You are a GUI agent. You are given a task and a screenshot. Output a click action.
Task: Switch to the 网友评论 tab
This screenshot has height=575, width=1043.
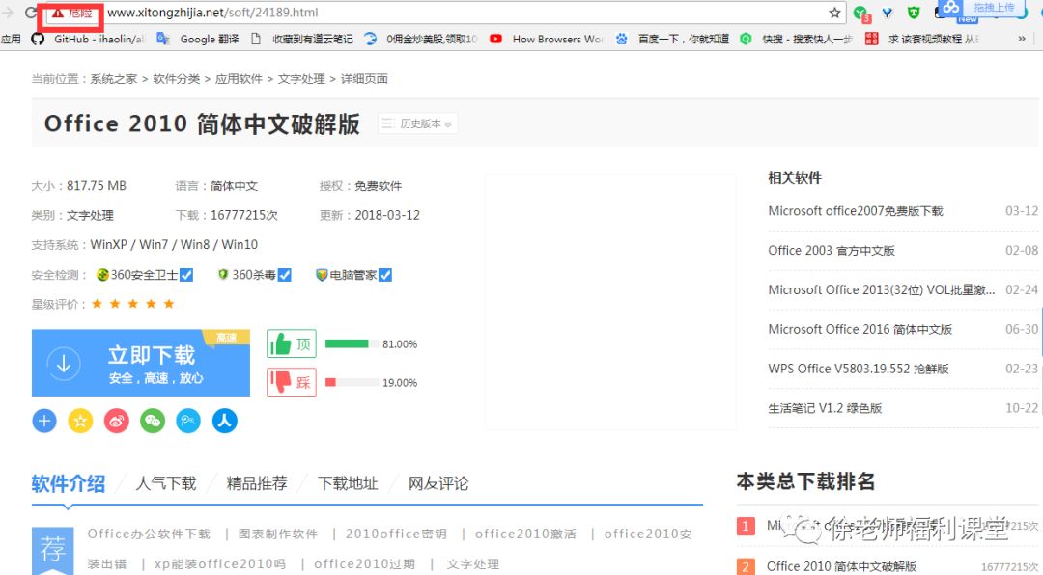437,483
